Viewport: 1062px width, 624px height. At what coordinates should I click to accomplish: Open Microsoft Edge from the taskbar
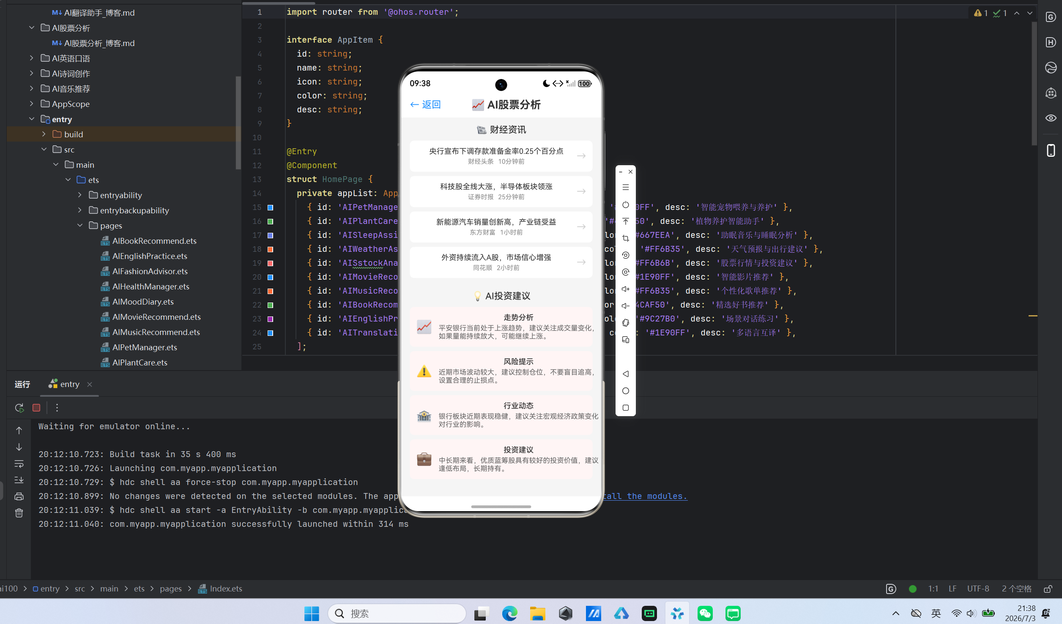pos(509,613)
